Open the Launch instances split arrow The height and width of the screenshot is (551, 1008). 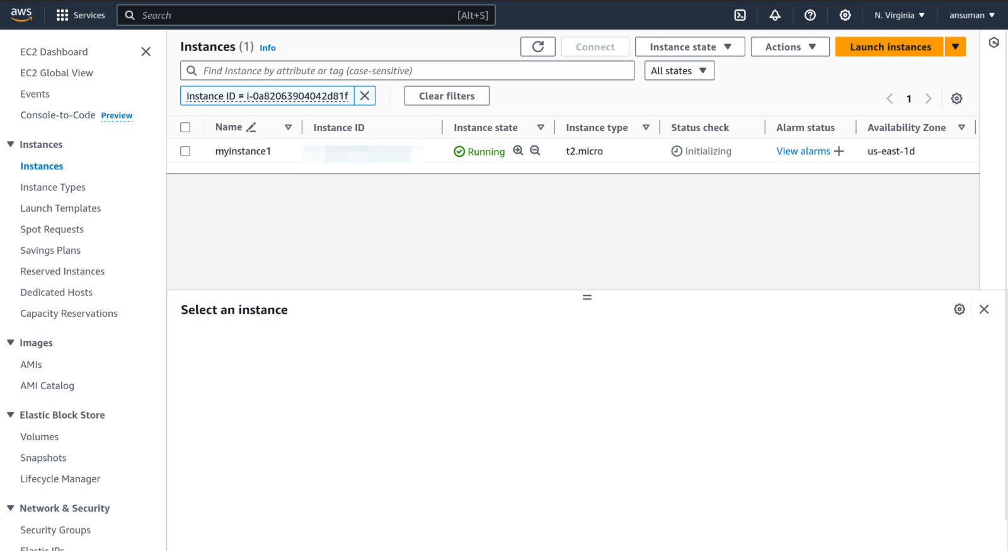[956, 47]
